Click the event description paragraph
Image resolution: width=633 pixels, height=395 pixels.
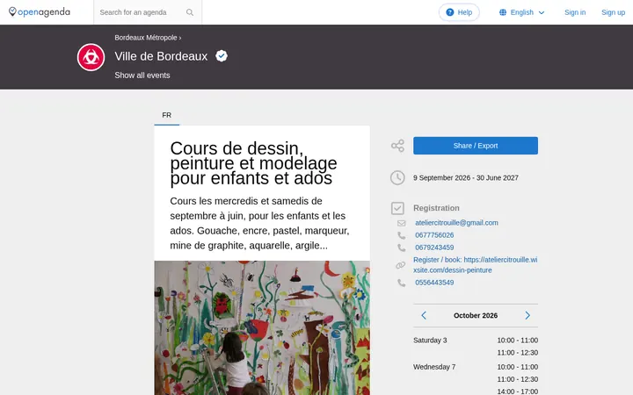point(259,223)
